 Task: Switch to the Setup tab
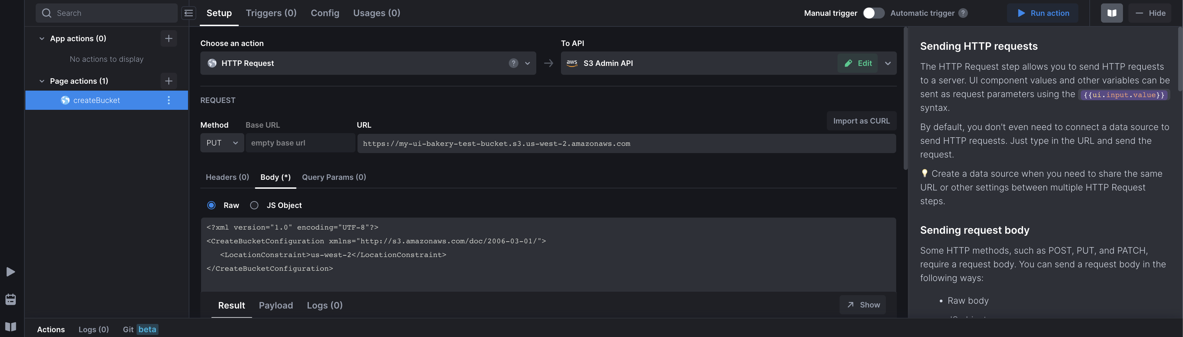click(219, 13)
